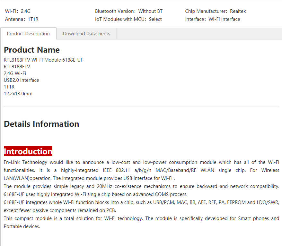Click the line '6188E-UF uses highly integrated Wi-Fi'
The image size is (282, 246).
[x=96, y=194]
